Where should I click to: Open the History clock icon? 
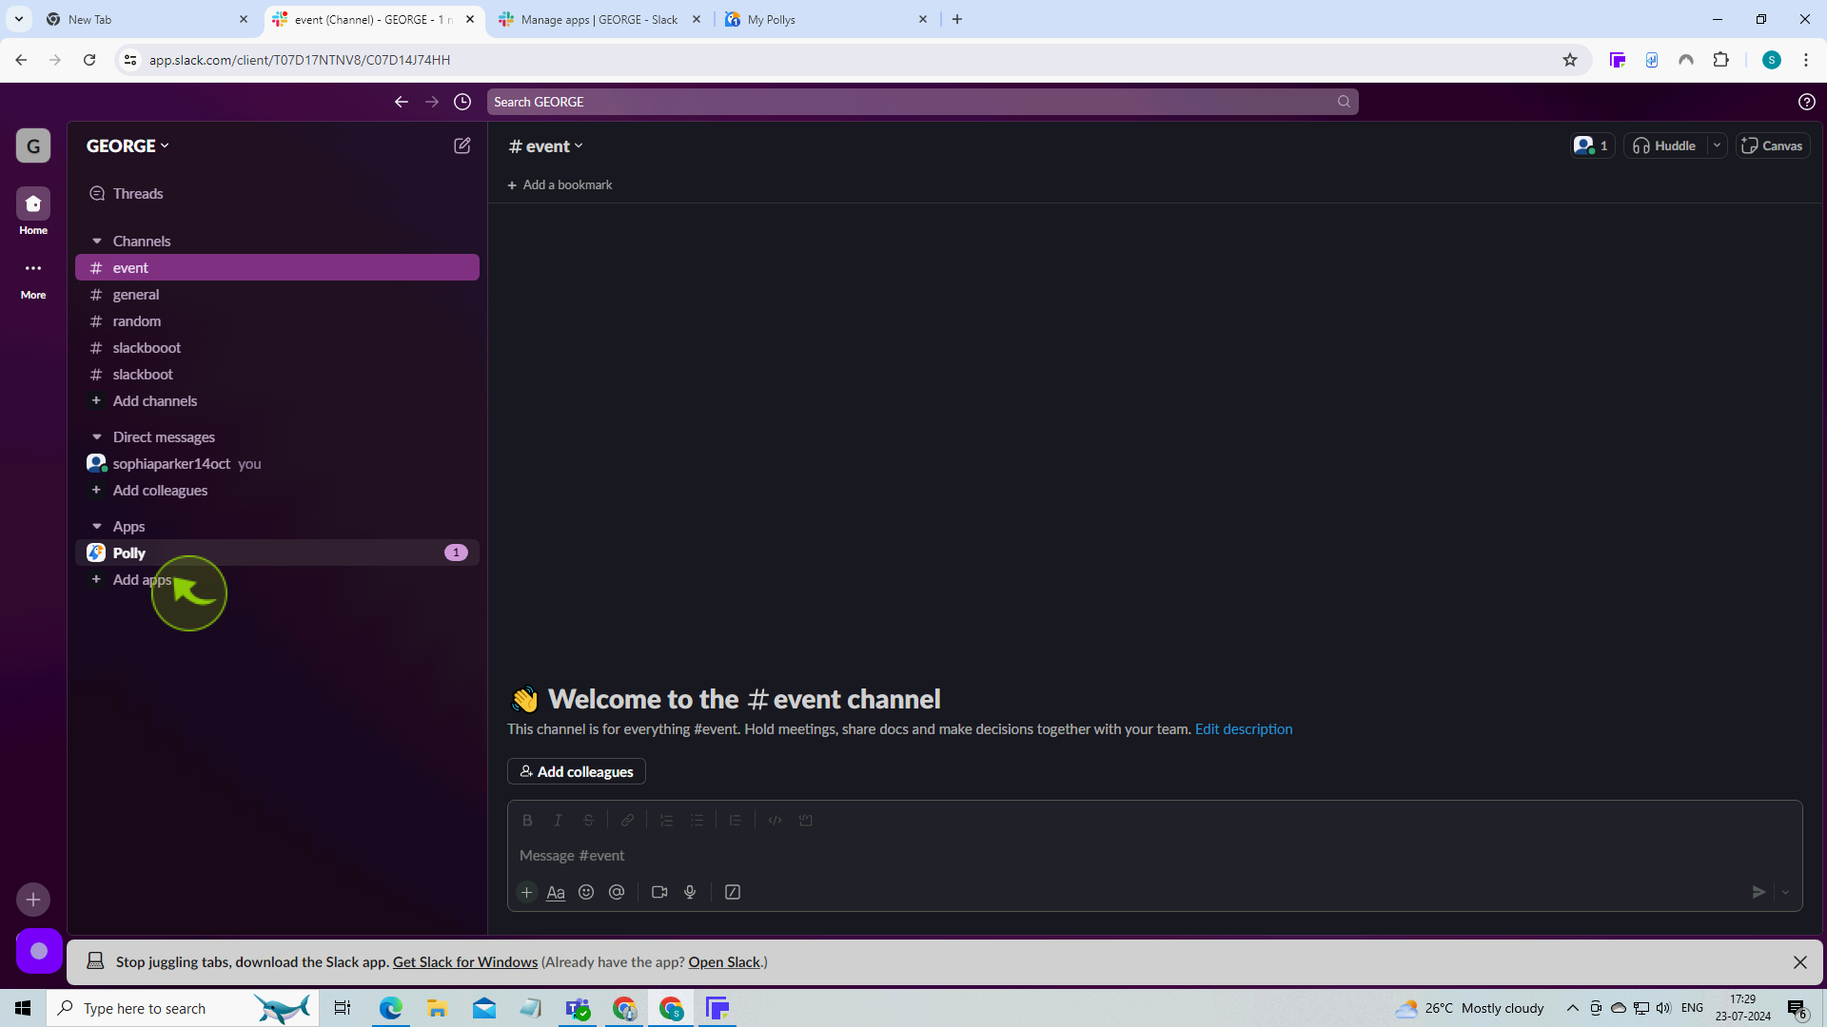point(462,102)
